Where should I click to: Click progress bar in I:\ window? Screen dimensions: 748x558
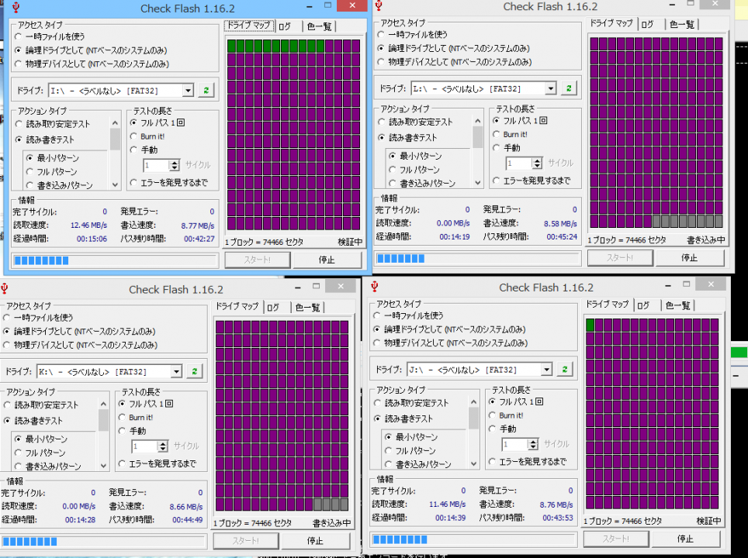tap(115, 260)
